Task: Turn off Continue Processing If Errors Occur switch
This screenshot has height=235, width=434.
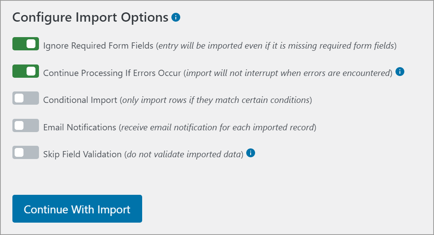Action: (x=26, y=71)
